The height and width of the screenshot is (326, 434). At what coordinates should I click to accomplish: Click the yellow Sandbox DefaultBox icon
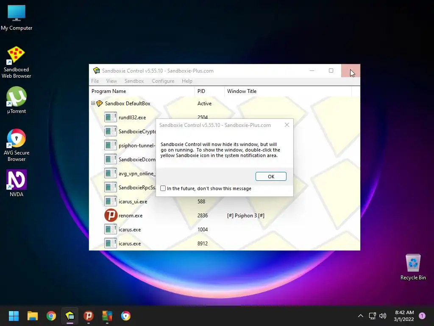[x=100, y=104]
